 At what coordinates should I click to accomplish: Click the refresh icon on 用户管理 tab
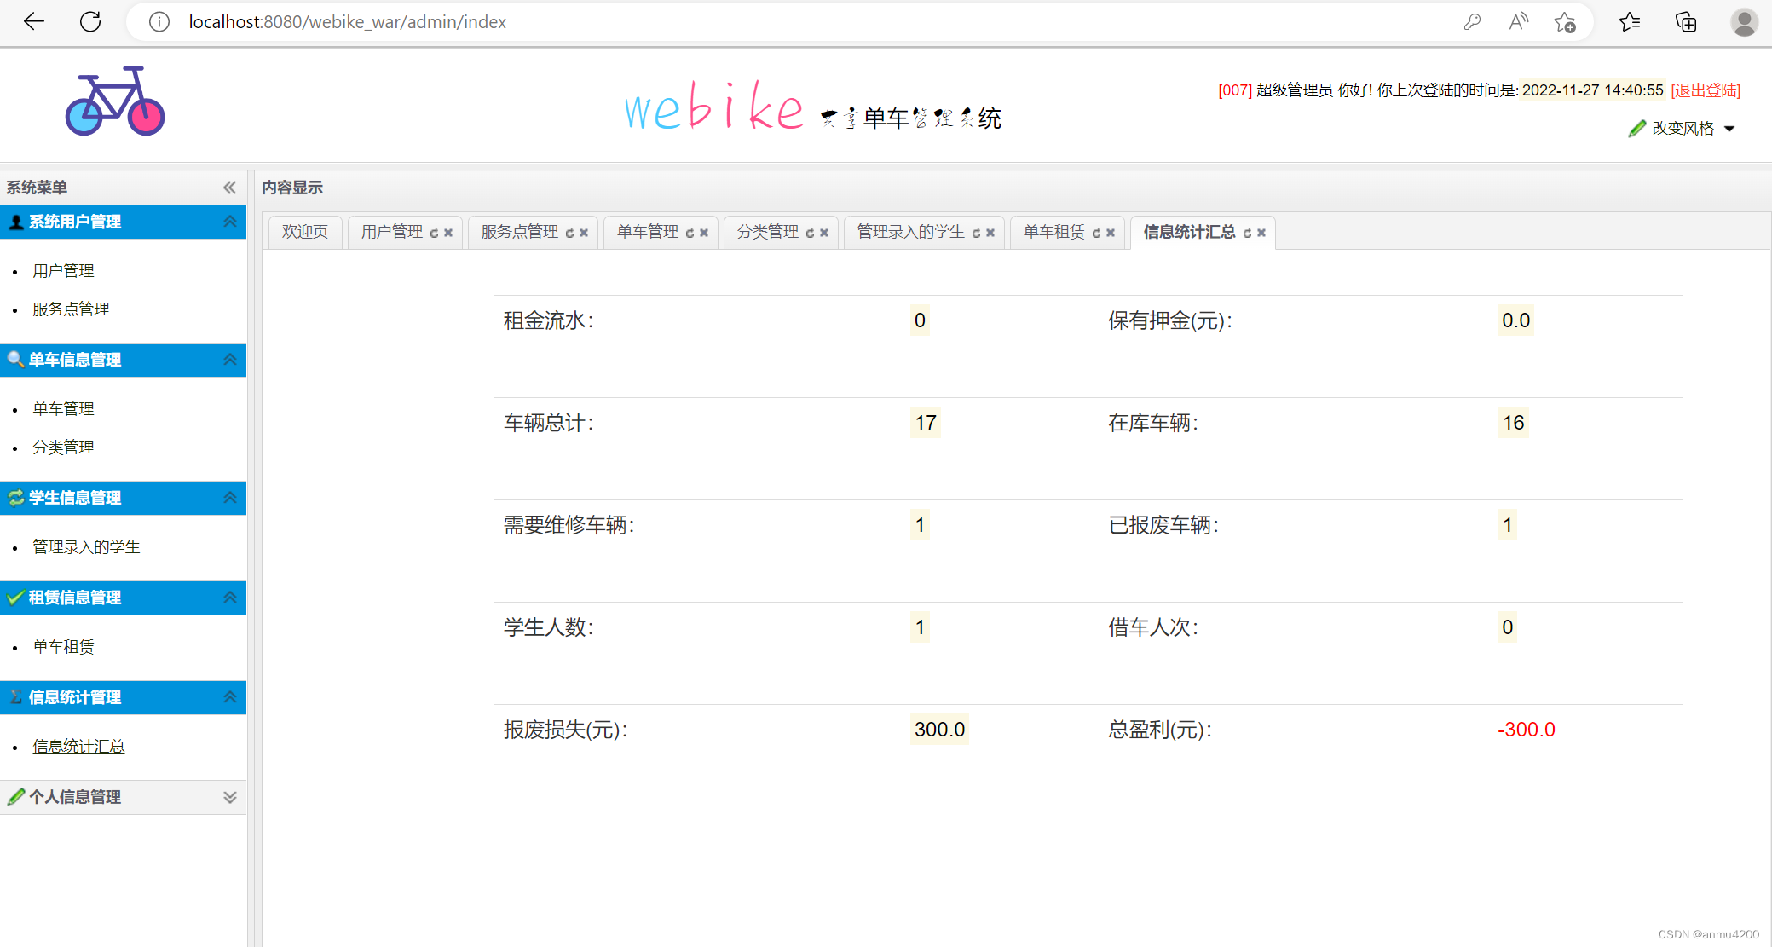click(434, 233)
